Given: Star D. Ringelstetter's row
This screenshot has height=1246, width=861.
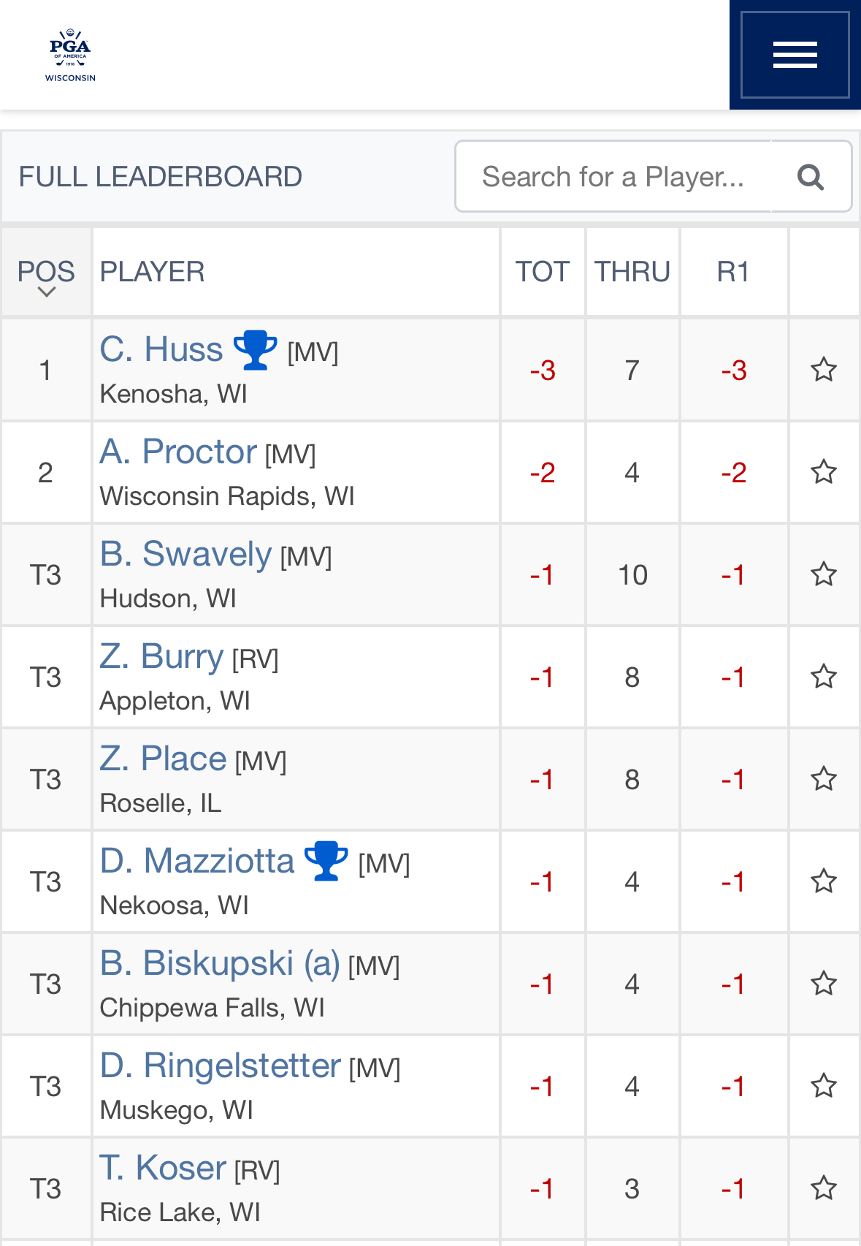Looking at the screenshot, I should click(824, 1086).
